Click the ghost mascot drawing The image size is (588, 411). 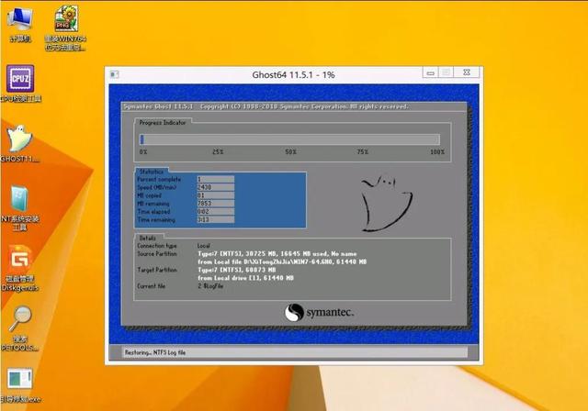tap(386, 203)
